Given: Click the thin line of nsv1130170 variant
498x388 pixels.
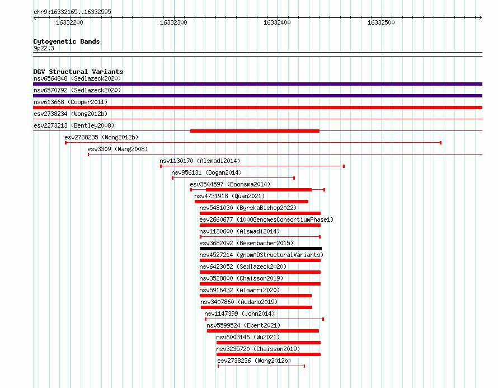Looking at the screenshot, I should (252, 166).
